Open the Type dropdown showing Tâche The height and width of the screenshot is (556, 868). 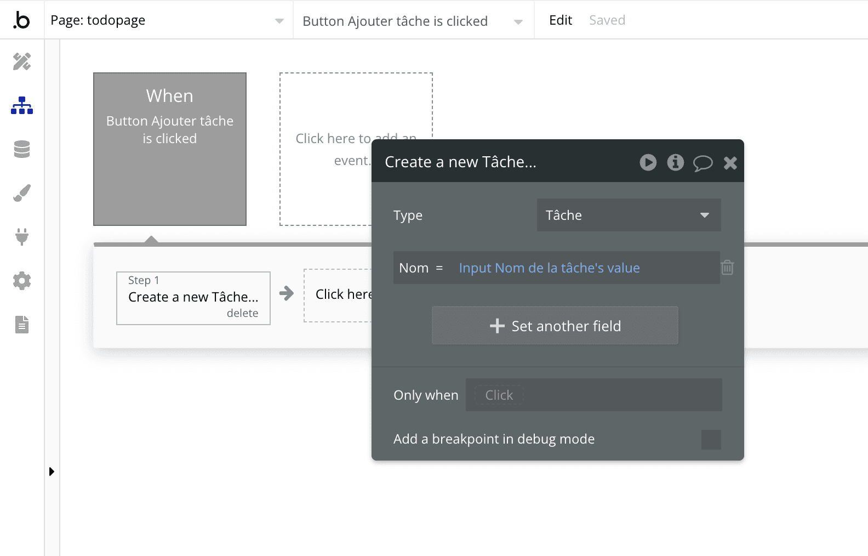629,215
